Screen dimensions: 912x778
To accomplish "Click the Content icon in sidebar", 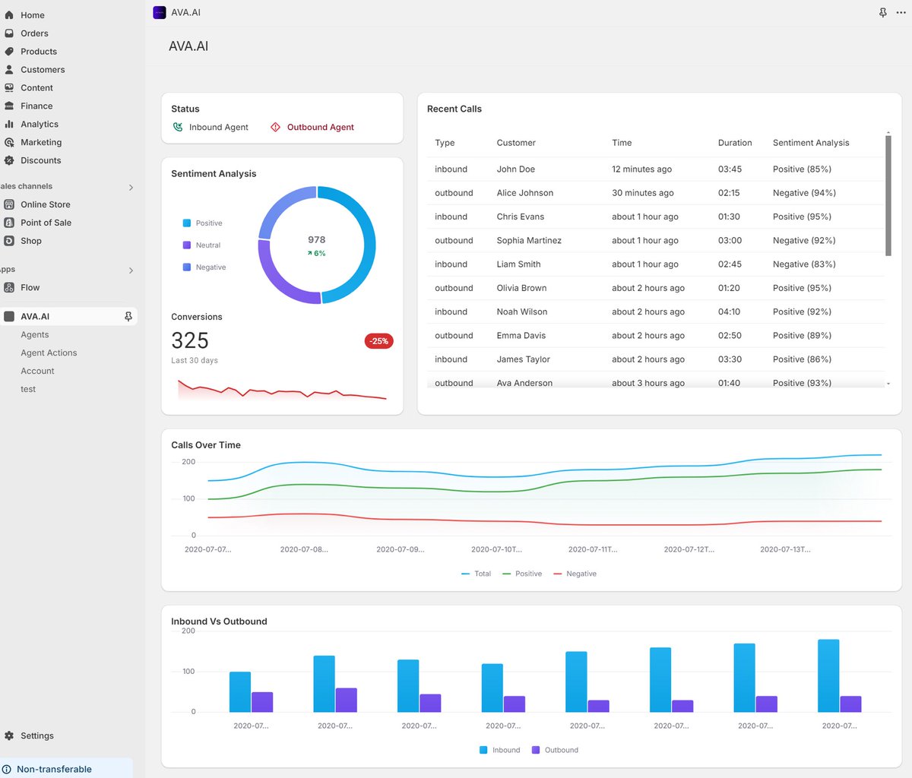I will 9,88.
